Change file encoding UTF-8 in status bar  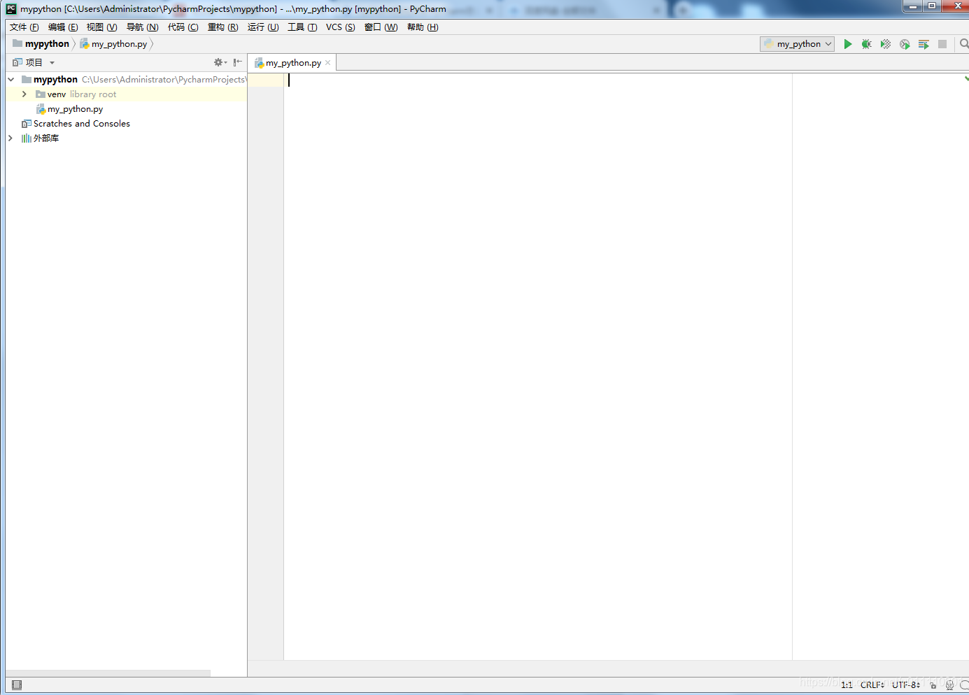click(906, 685)
